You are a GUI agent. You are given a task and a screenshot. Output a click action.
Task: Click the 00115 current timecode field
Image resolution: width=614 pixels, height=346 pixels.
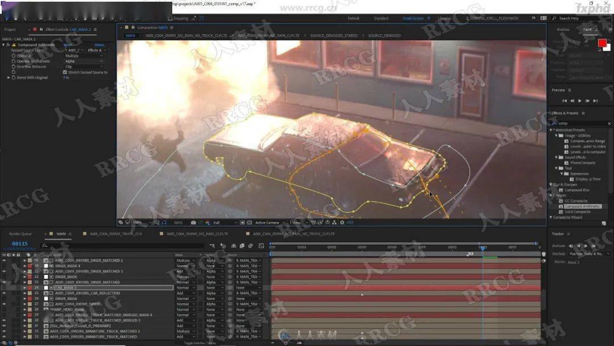(x=19, y=244)
